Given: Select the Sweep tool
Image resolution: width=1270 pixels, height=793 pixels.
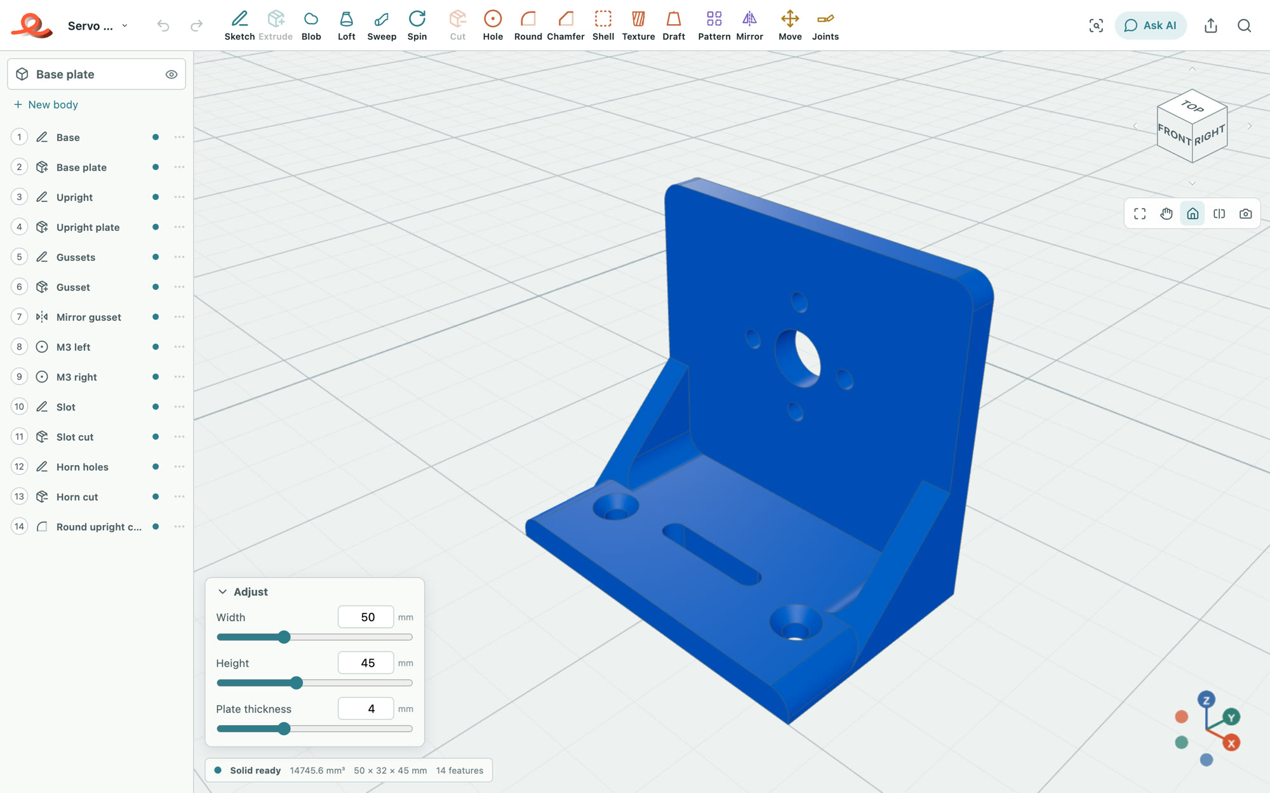Looking at the screenshot, I should [382, 25].
